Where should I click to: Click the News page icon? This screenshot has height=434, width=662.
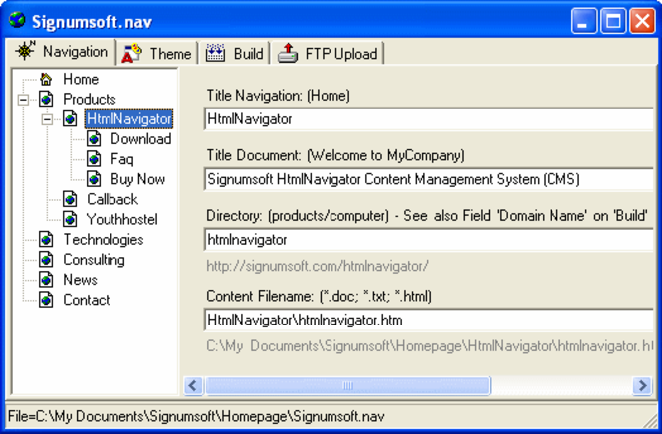click(x=46, y=280)
